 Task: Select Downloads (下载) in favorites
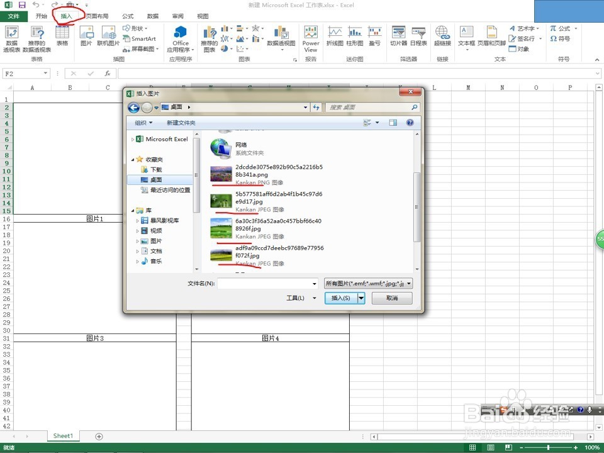(x=157, y=169)
